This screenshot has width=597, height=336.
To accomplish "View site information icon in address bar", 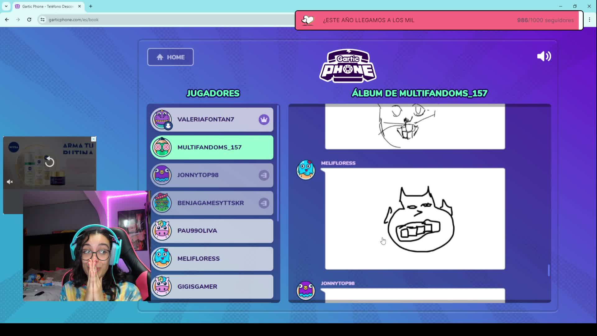I will click(43, 20).
